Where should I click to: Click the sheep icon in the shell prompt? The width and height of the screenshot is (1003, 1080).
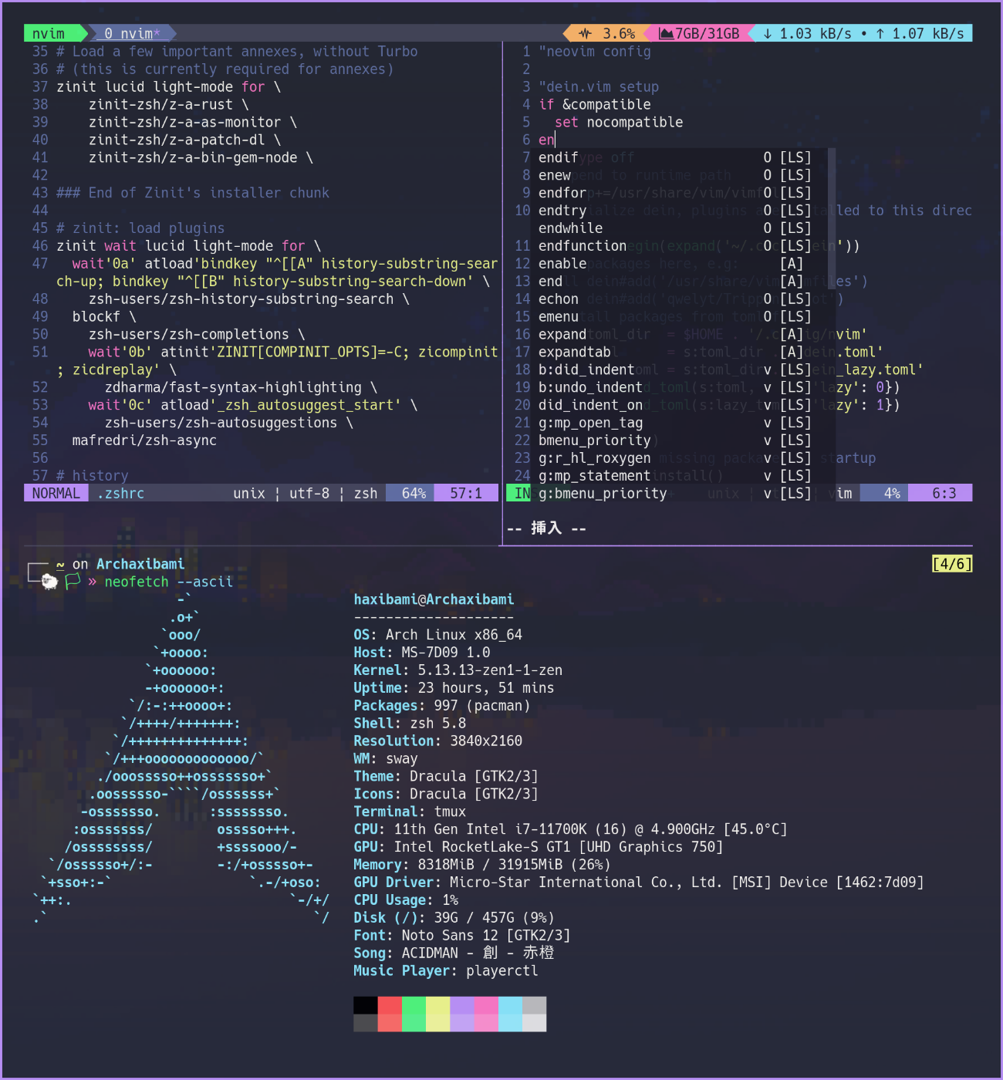[50, 582]
